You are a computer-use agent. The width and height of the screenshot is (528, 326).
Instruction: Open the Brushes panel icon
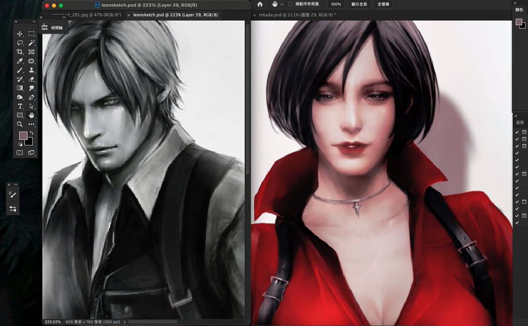(x=13, y=195)
